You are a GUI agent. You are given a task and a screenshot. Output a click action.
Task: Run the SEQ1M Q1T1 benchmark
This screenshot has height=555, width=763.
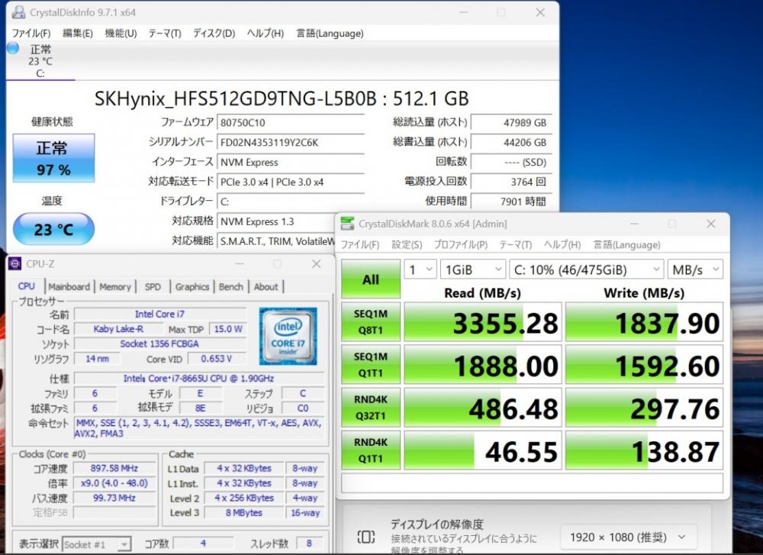coord(371,365)
